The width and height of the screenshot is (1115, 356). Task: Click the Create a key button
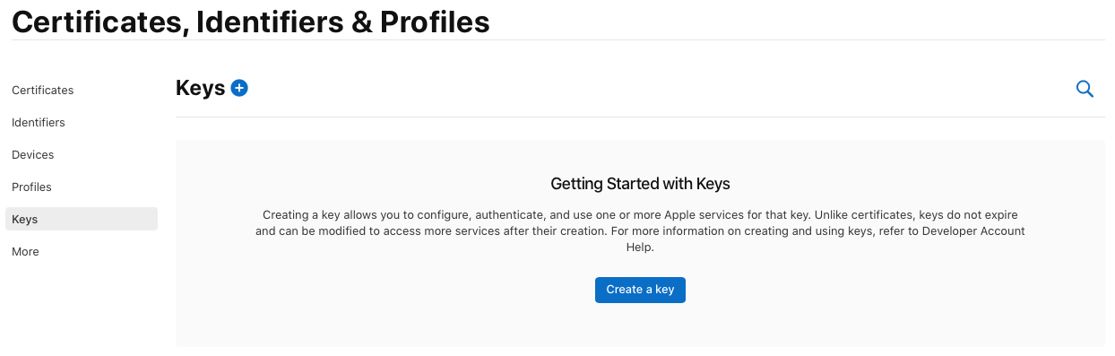click(640, 290)
